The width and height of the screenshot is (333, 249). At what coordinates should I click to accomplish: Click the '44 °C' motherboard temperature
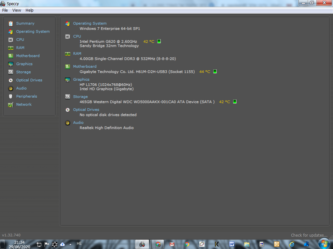(x=205, y=72)
